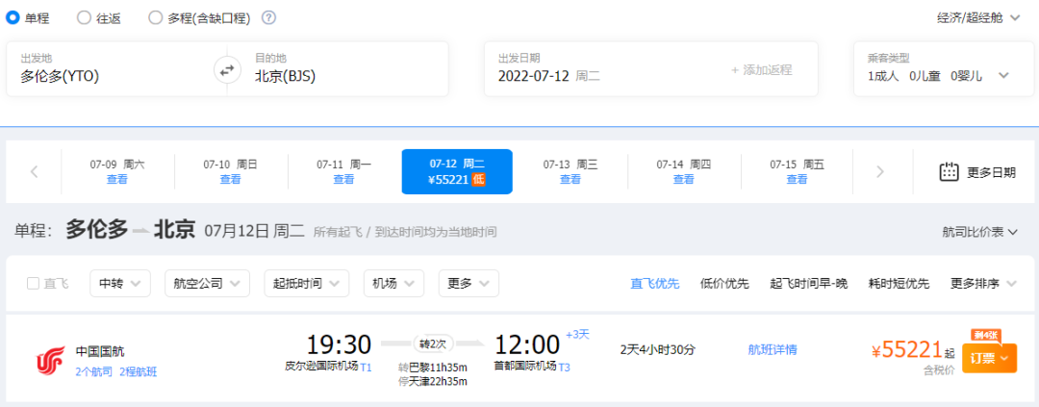Viewport: 1039px width, 407px height.
Task: Click 转巴黎11h35m layover text
Action: pyautogui.click(x=432, y=368)
